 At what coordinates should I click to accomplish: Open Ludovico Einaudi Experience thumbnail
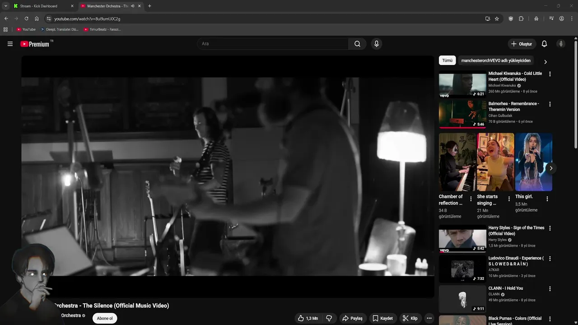462,269
